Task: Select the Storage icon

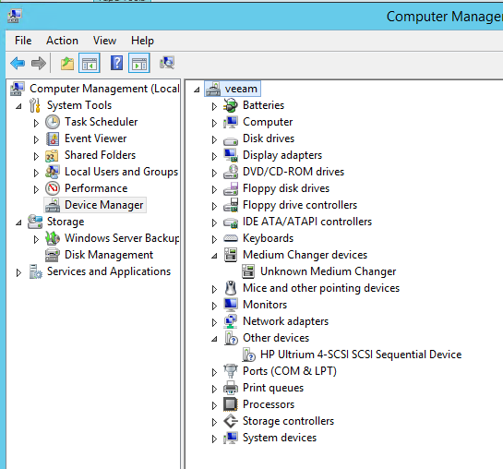Action: [35, 222]
